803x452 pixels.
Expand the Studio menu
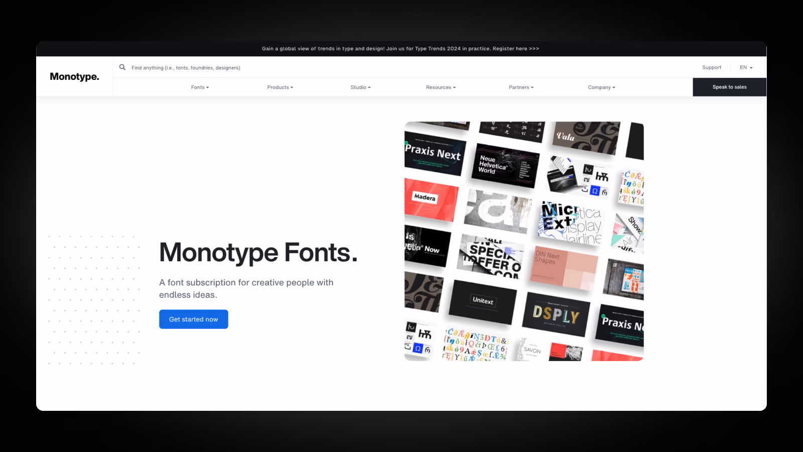(x=360, y=87)
